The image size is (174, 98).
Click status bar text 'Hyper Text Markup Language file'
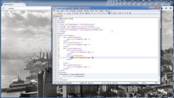[x=62, y=83]
